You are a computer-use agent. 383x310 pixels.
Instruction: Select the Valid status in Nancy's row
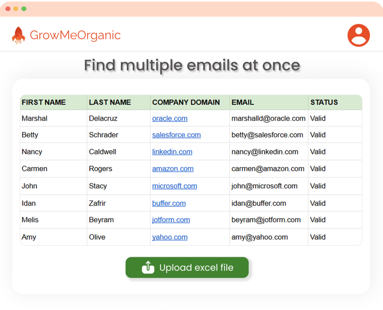pyautogui.click(x=318, y=152)
